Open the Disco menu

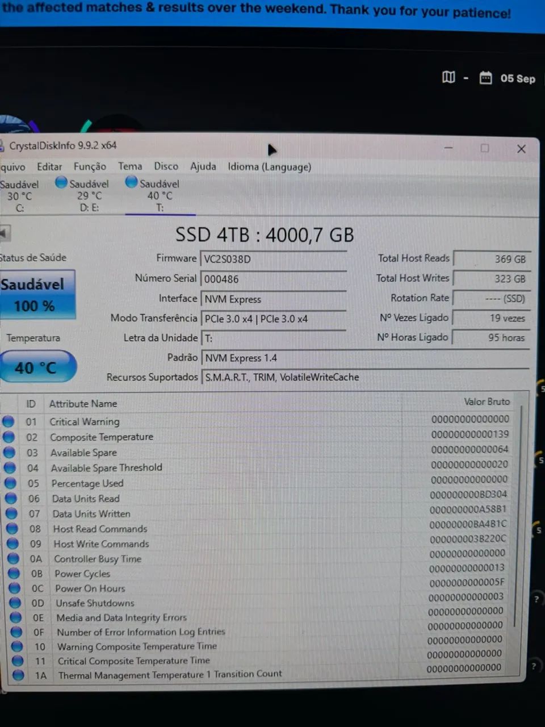(166, 166)
